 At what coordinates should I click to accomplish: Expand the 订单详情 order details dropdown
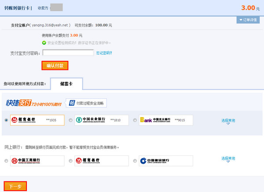coord(249,20)
